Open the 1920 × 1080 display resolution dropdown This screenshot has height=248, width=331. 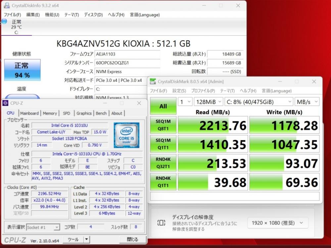(277, 223)
